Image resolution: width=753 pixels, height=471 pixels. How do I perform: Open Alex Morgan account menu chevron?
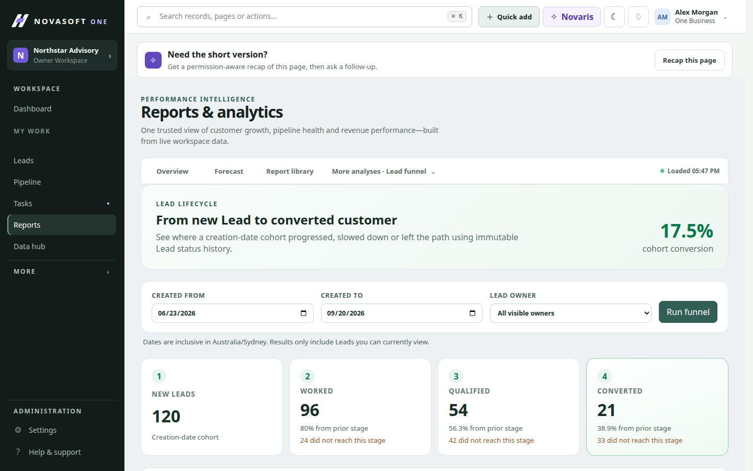point(725,18)
